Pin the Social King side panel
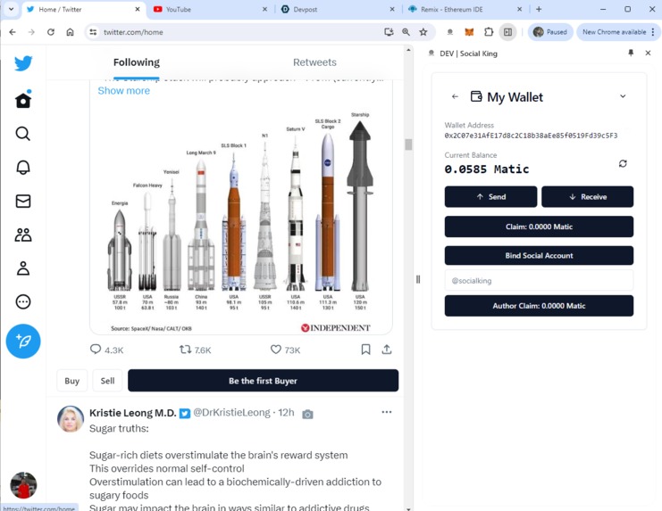The width and height of the screenshot is (662, 511). point(631,54)
